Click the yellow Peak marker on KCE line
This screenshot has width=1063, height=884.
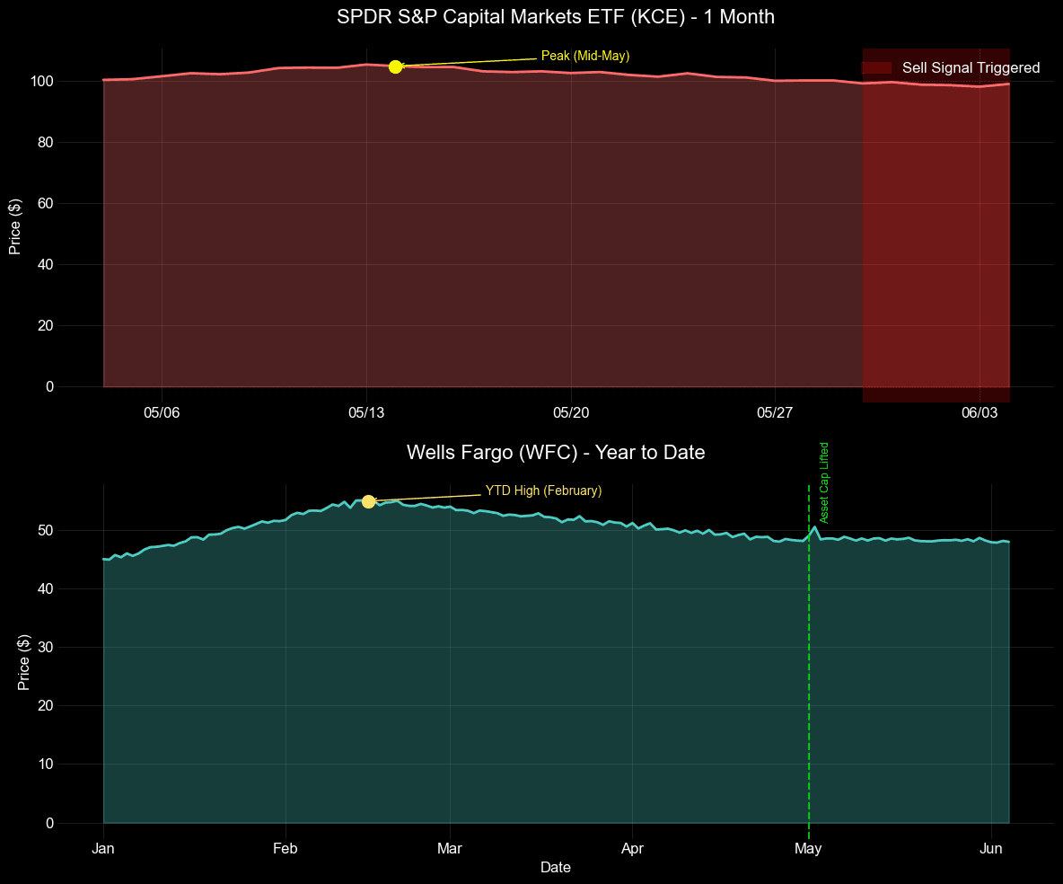pyautogui.click(x=396, y=66)
